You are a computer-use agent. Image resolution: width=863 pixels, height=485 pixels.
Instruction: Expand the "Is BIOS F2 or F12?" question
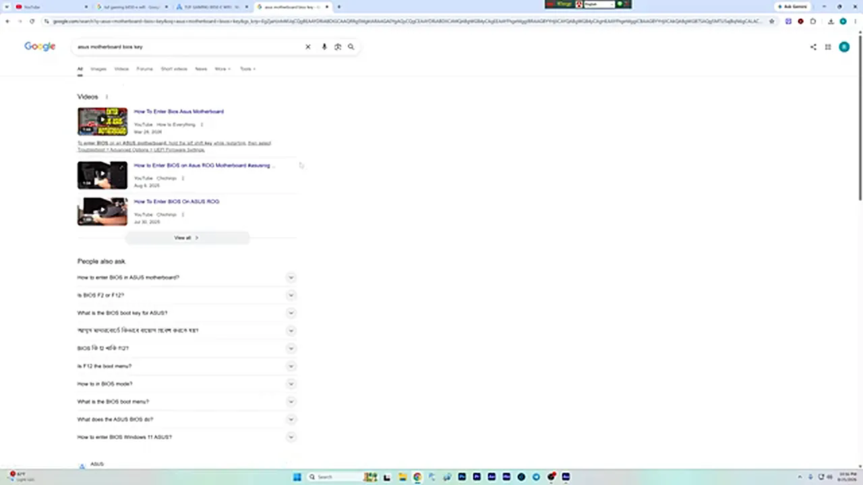point(187,295)
